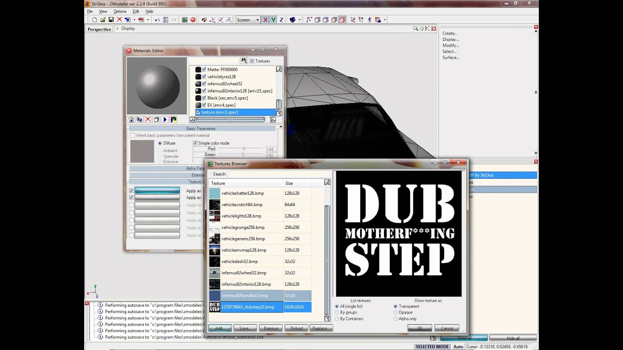Screen dimensions: 623x350
Task: Click the Add button in Textures Browser
Action: (219, 328)
